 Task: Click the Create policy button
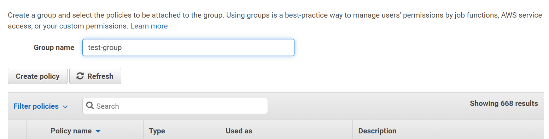[37, 76]
